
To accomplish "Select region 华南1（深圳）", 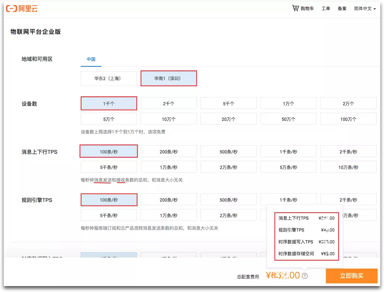I will [x=168, y=79].
